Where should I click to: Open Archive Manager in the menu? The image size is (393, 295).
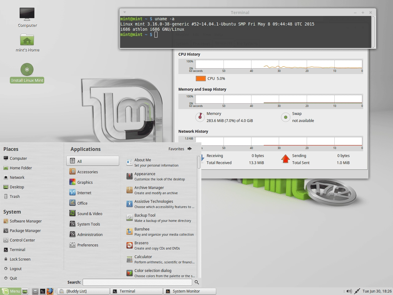[x=161, y=190]
